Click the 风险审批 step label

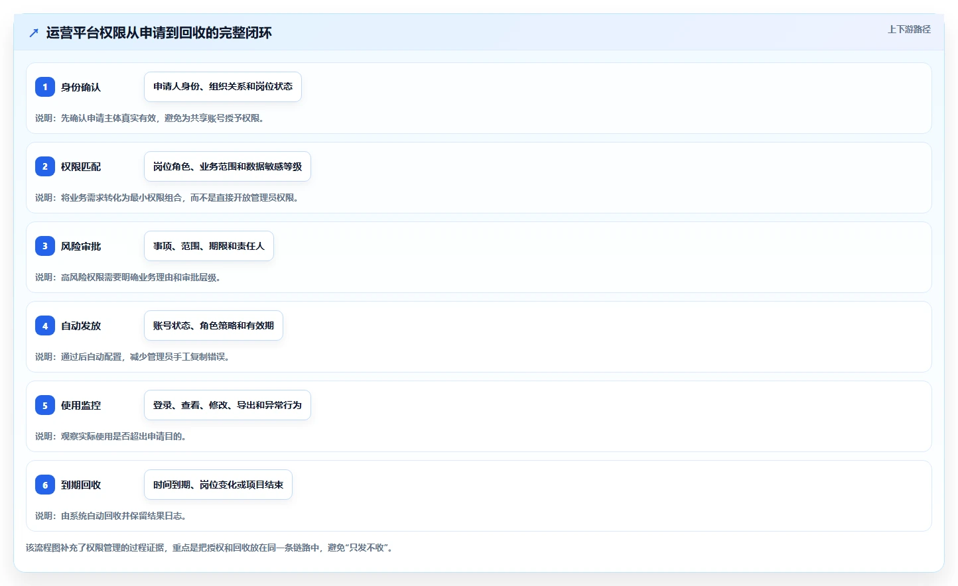pyautogui.click(x=81, y=246)
